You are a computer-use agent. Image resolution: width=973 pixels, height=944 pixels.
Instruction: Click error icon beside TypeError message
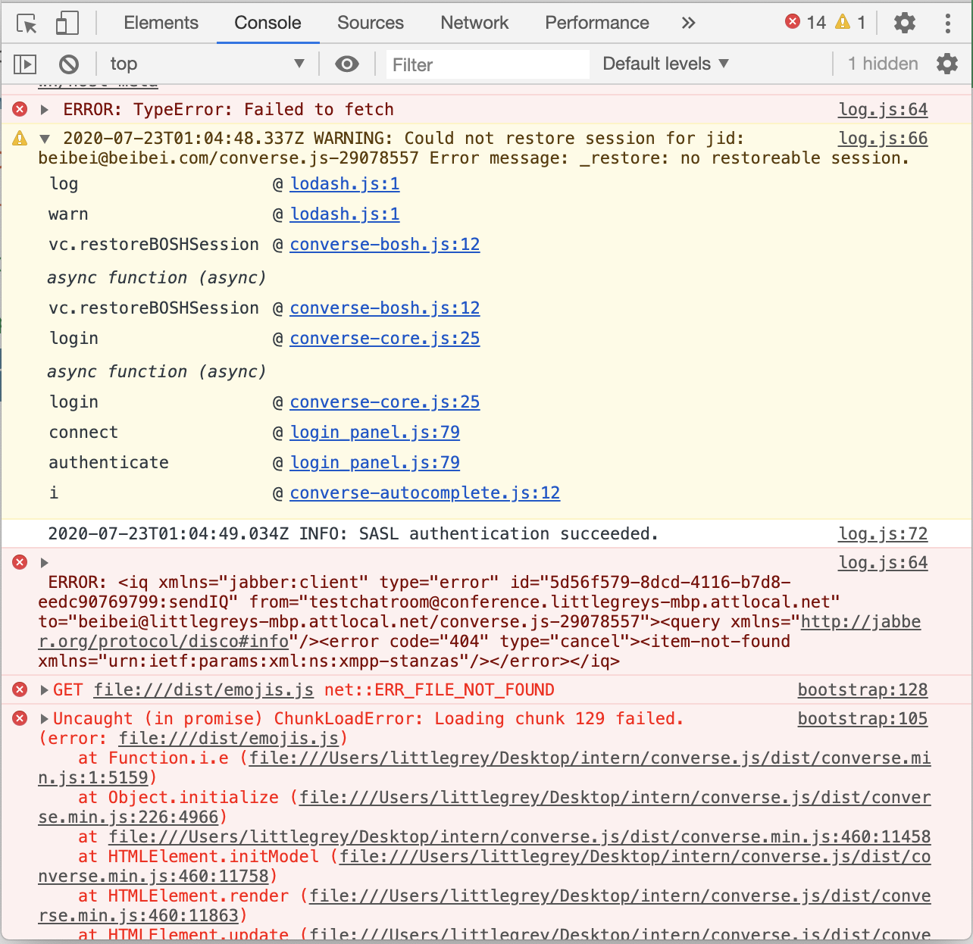[x=20, y=110]
